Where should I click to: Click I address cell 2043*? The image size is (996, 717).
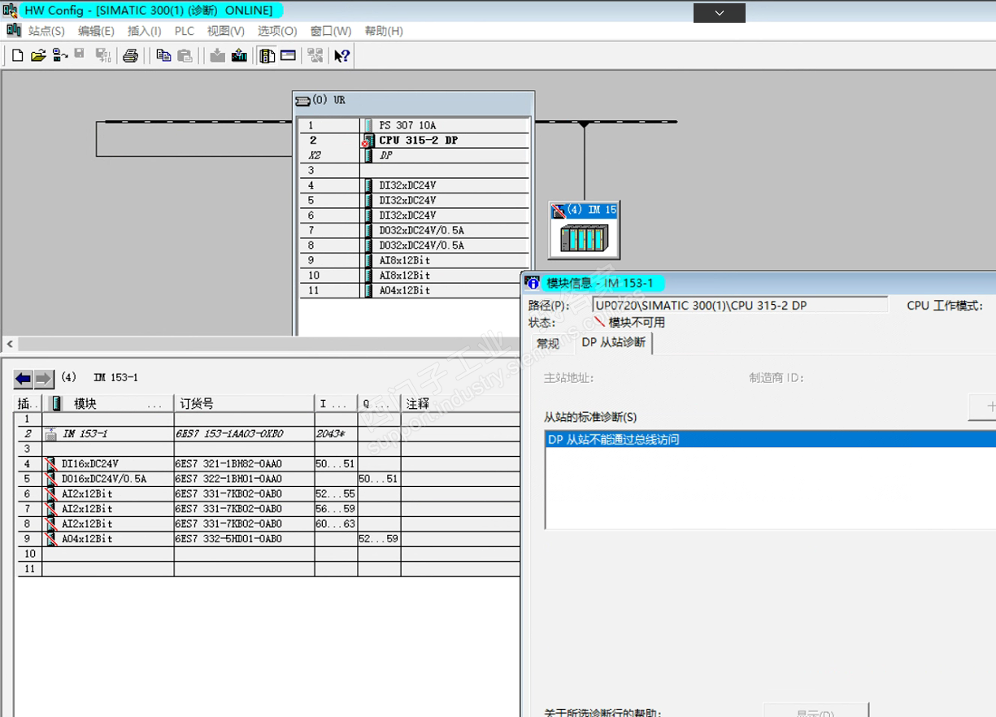pyautogui.click(x=336, y=434)
